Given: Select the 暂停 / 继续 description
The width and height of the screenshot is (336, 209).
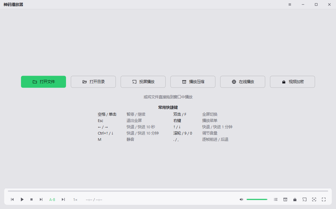Looking at the screenshot, I should (136, 115).
